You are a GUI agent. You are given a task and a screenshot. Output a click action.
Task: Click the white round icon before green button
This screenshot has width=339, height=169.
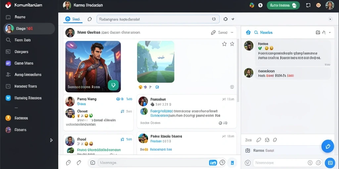click(261, 5)
